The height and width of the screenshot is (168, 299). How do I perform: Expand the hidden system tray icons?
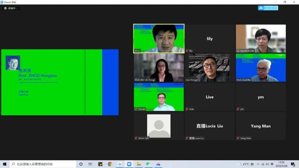tap(258, 164)
